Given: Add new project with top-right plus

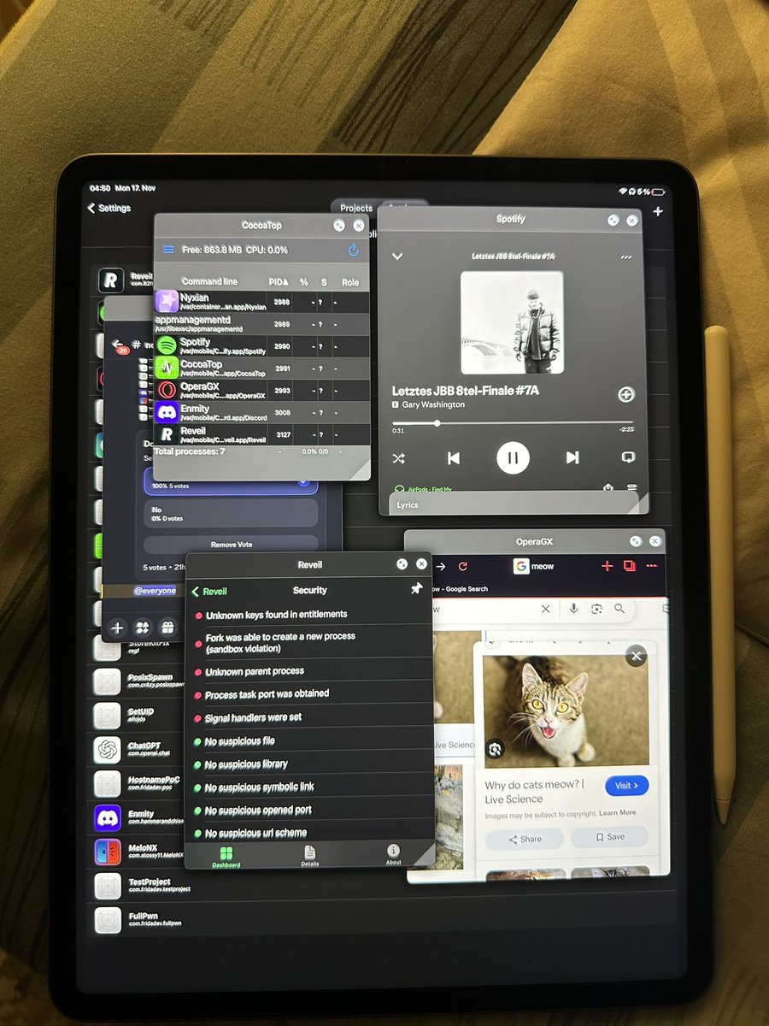Looking at the screenshot, I should (658, 211).
